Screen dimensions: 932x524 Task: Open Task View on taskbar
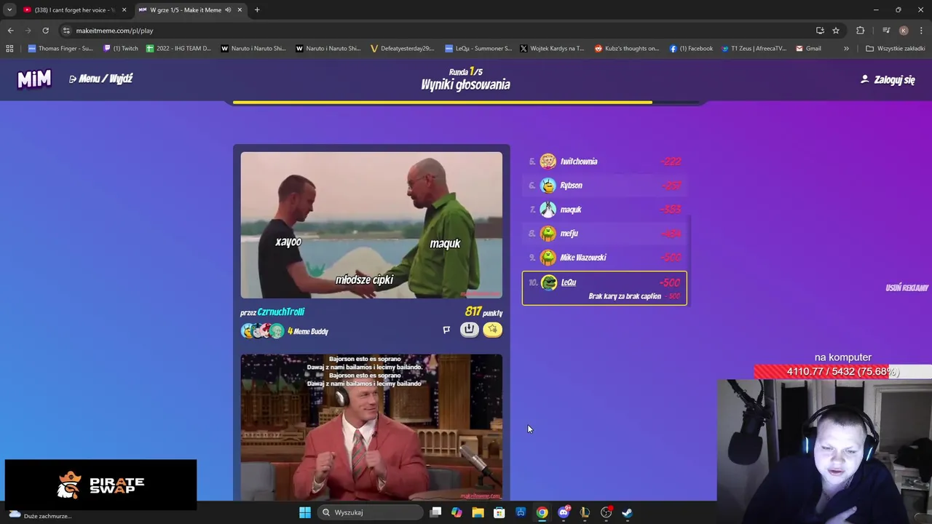tap(435, 512)
